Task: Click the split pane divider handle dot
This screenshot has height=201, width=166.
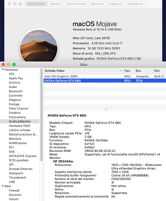Action: pos(106,110)
